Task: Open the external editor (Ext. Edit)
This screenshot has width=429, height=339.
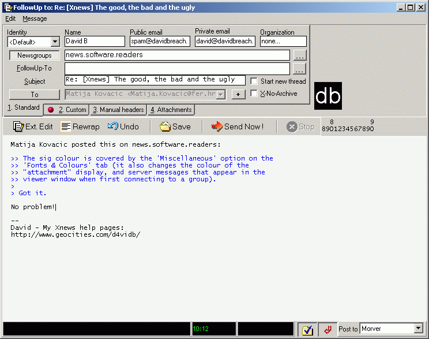Action: pos(33,126)
